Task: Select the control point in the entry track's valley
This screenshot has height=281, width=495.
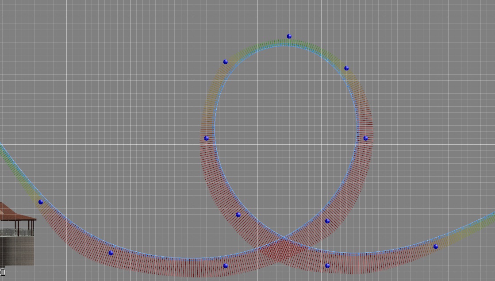Action: (111, 253)
